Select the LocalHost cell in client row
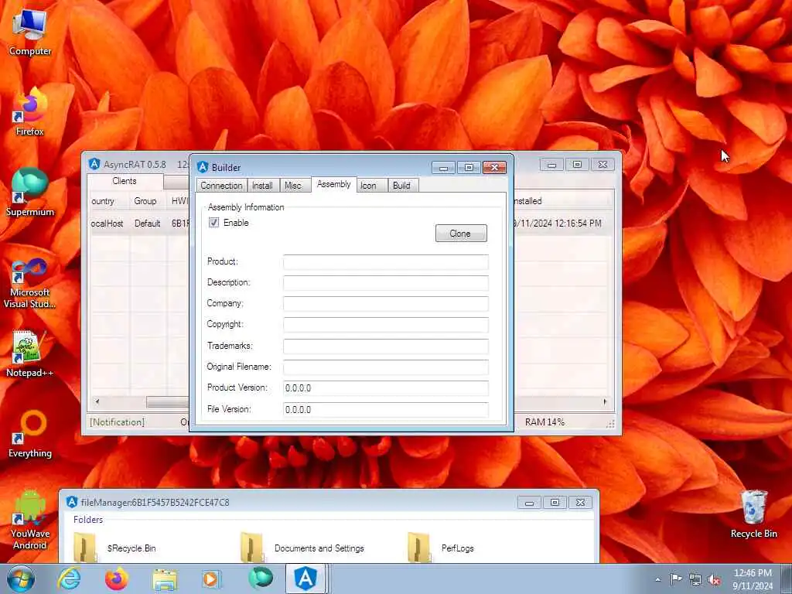792x594 pixels. (x=107, y=224)
